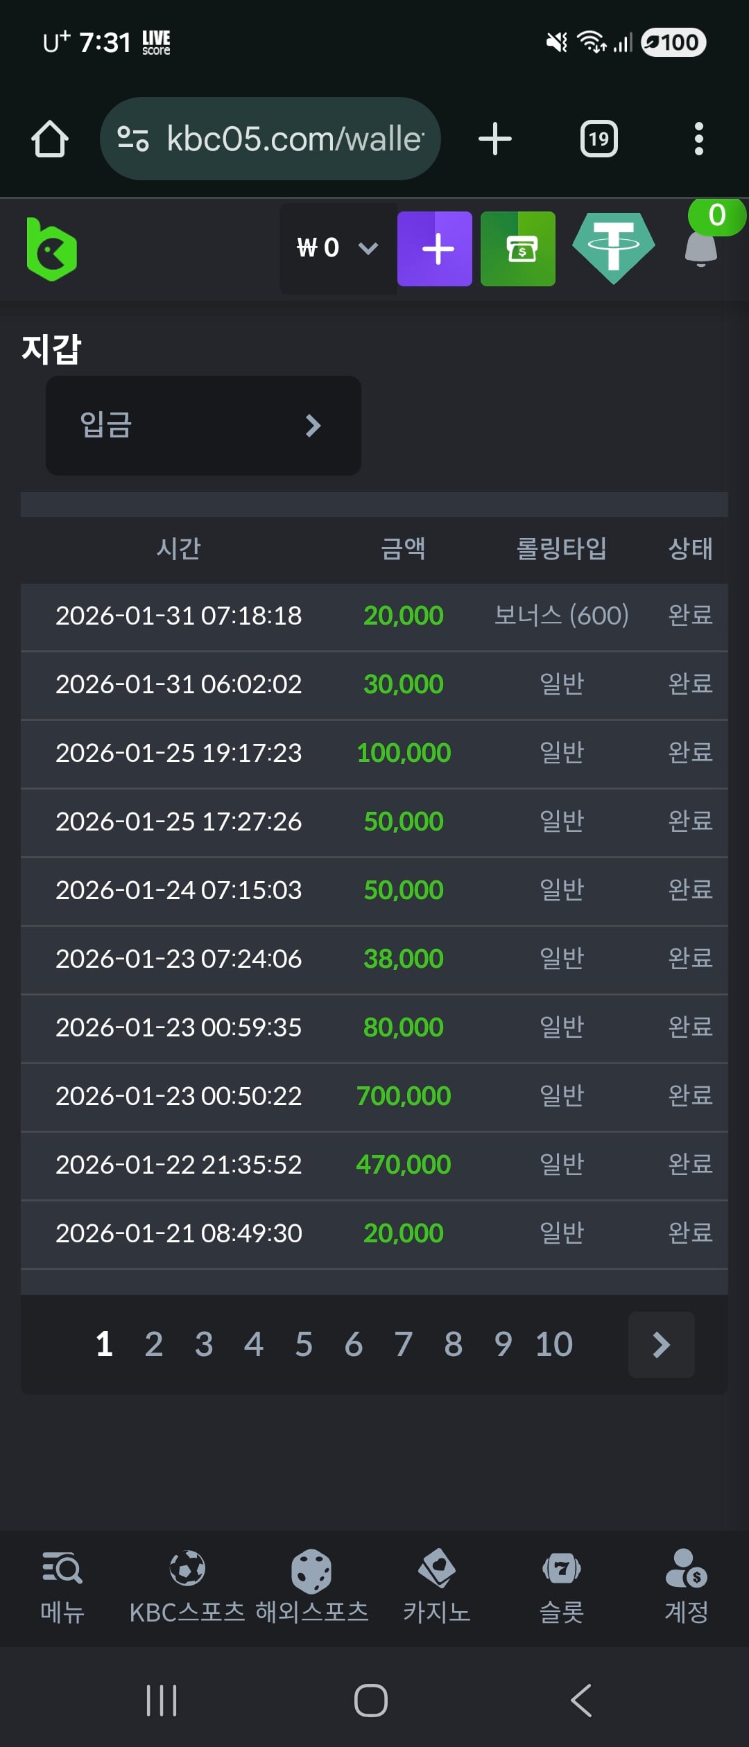Jump to page 10
The height and width of the screenshot is (1747, 749).
[x=553, y=1345]
